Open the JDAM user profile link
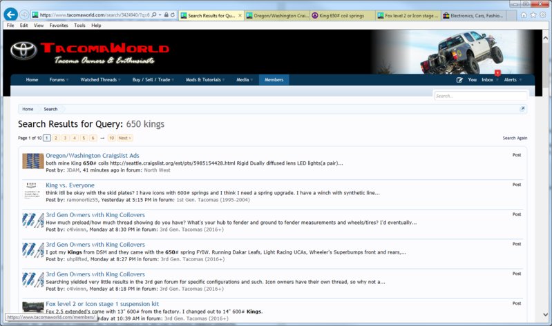The width and height of the screenshot is (552, 326). pos(73,170)
